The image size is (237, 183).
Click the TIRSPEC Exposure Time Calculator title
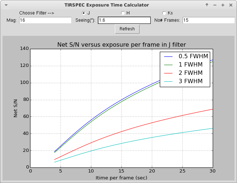pyautogui.click(x=107, y=5)
